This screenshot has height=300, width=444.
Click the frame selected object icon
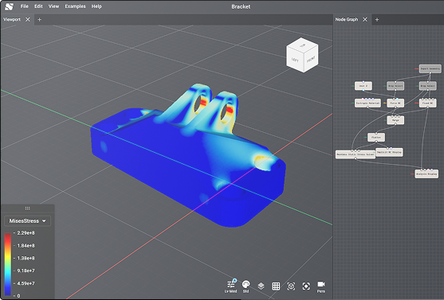pos(291,286)
